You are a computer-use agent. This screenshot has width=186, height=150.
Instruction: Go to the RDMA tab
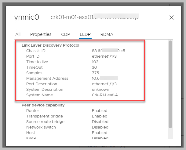tap(107, 34)
